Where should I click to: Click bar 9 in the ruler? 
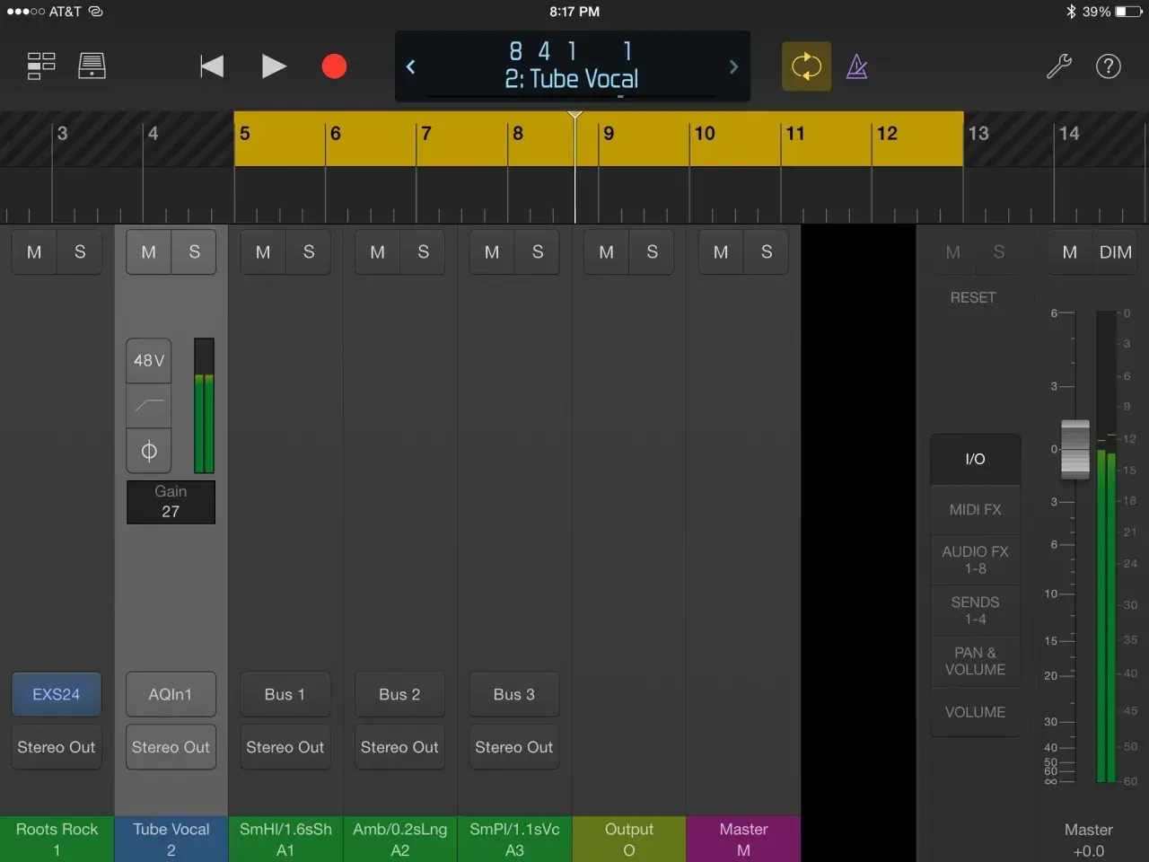(x=610, y=134)
